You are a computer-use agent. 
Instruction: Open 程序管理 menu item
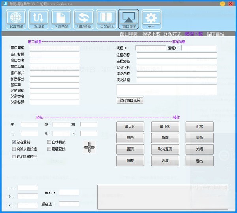(215, 34)
